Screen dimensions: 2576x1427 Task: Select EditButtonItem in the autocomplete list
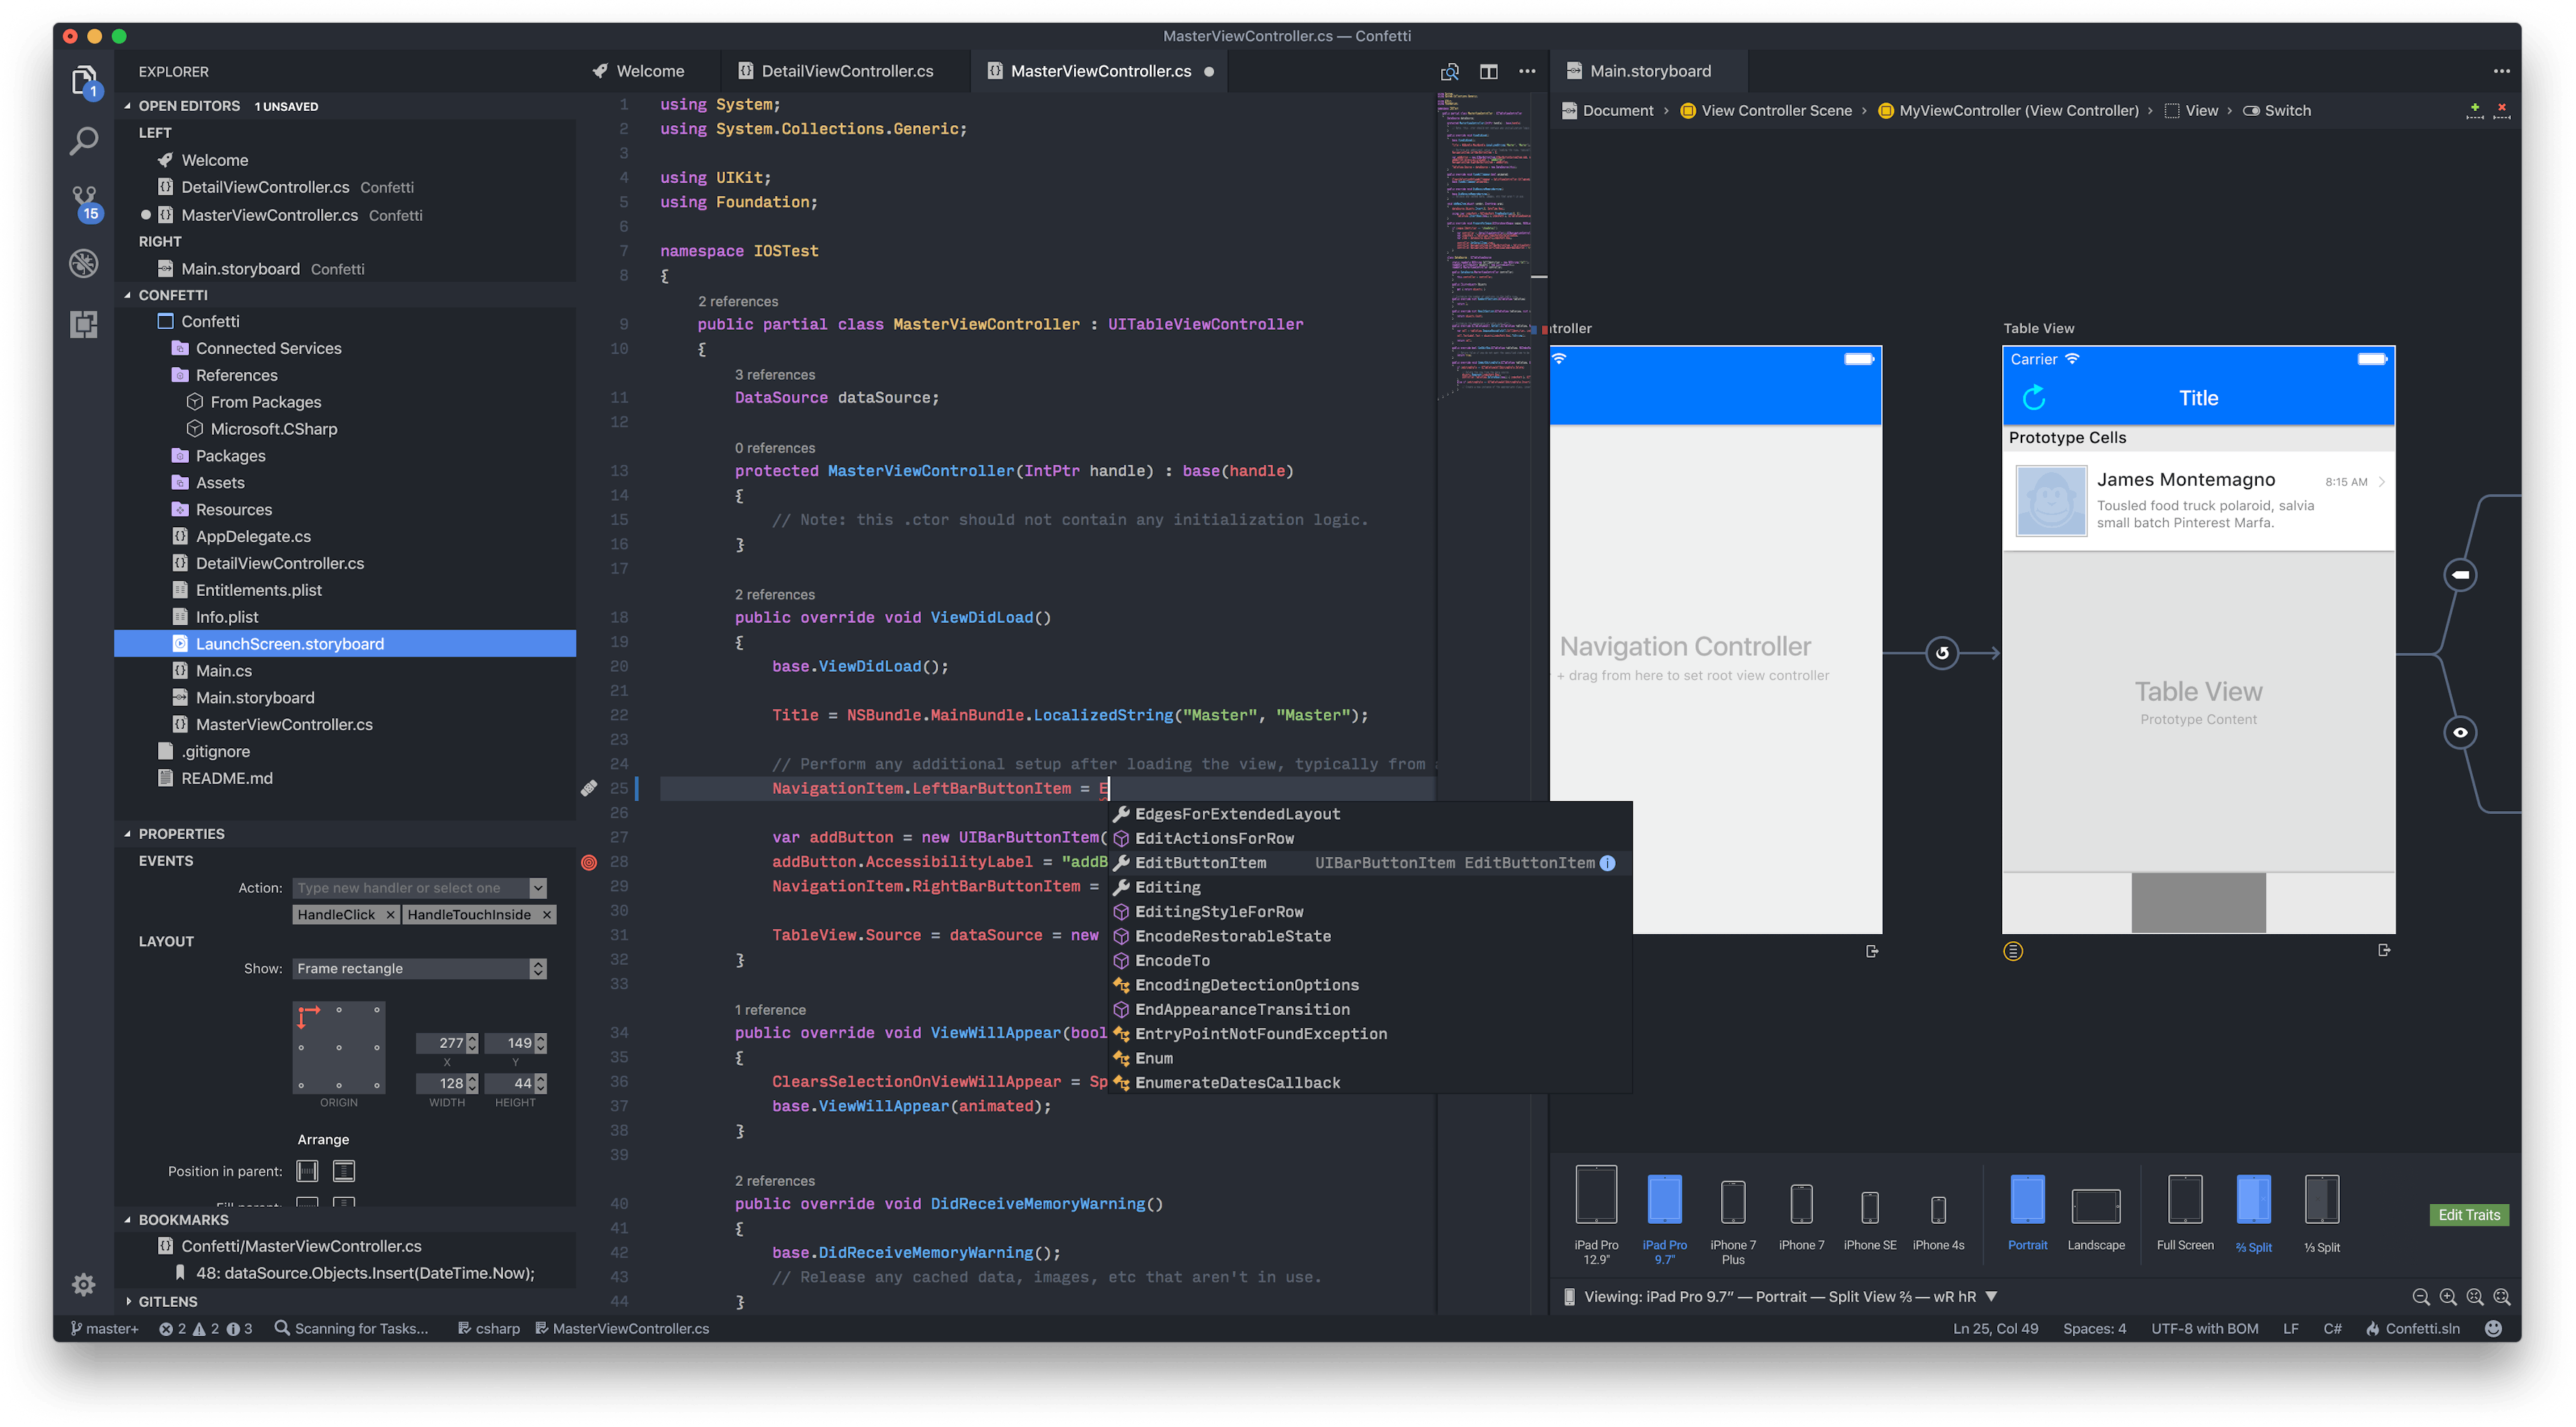(x=1200, y=863)
